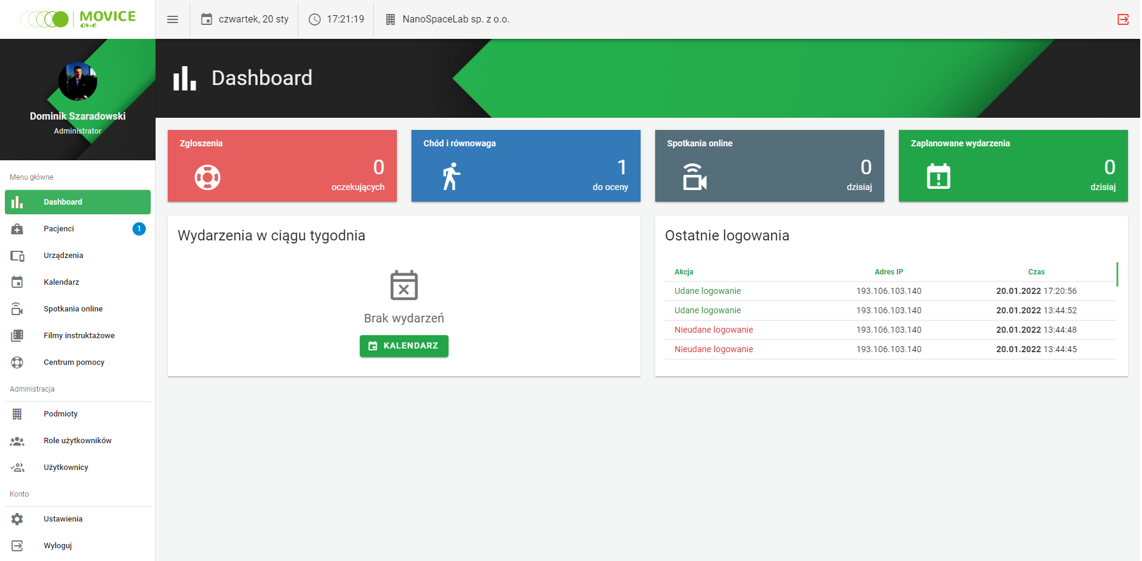Click Dominik Szaradowski's profile photo

[x=78, y=81]
